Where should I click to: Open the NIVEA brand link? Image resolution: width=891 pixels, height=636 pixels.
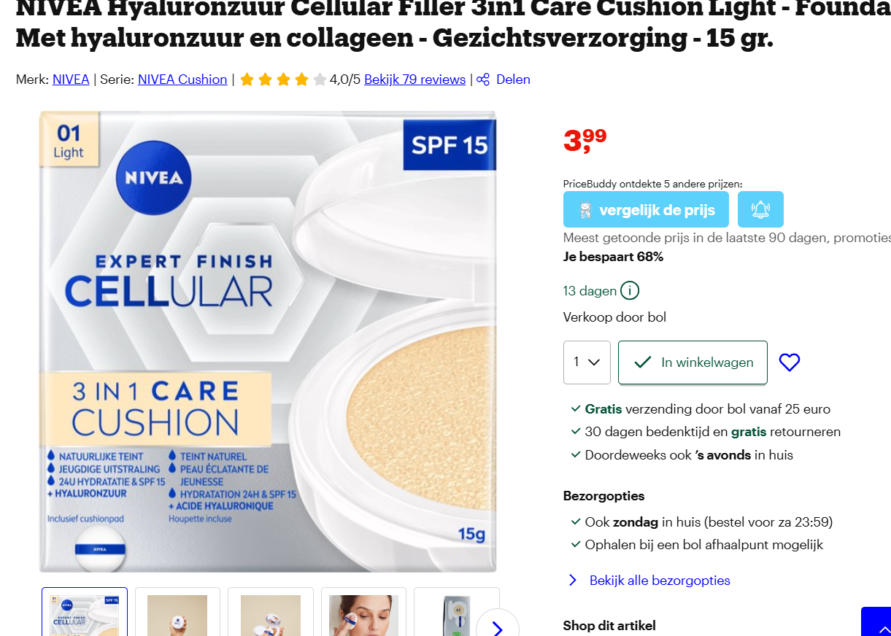[71, 79]
